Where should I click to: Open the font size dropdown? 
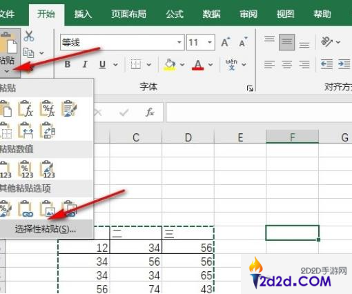[210, 42]
